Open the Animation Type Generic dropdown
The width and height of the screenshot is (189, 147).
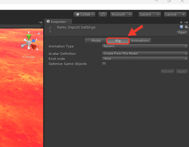tap(145, 46)
